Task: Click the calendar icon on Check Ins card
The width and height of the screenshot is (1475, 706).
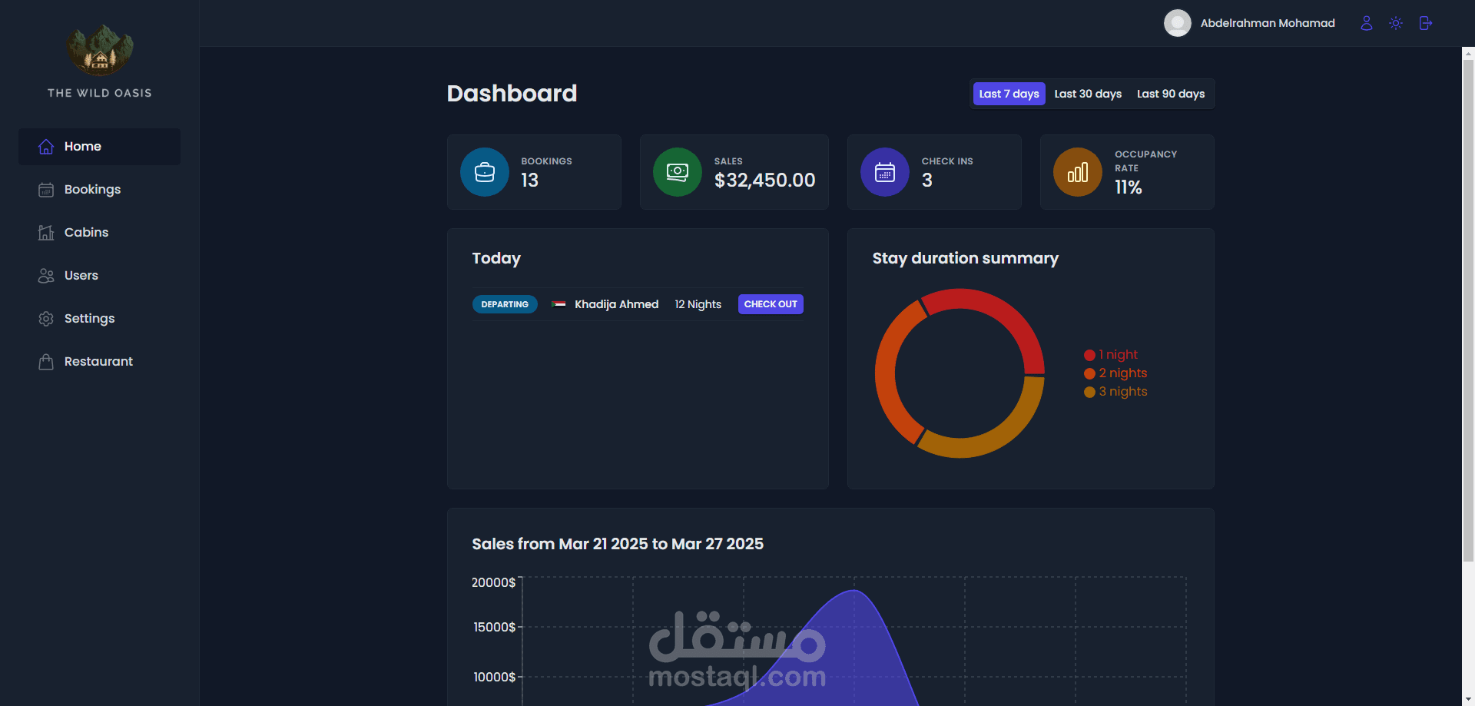Action: 885,172
